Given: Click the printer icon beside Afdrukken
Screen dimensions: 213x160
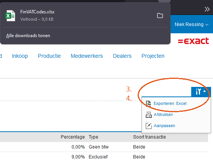Looking at the screenshot, I should pyautogui.click(x=149, y=115).
